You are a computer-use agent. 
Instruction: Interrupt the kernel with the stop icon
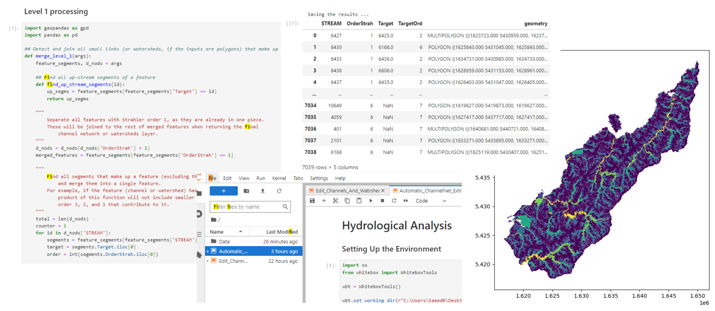[x=382, y=201]
